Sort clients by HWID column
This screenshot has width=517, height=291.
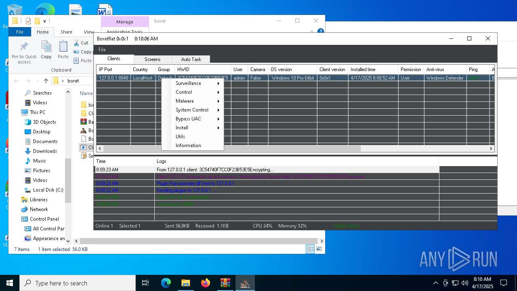coord(203,70)
